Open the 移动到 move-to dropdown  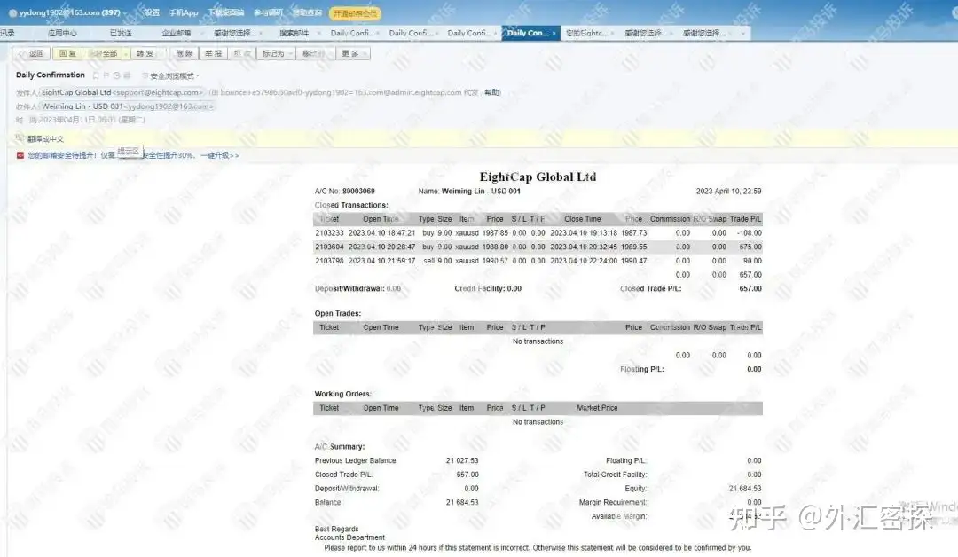coord(315,54)
